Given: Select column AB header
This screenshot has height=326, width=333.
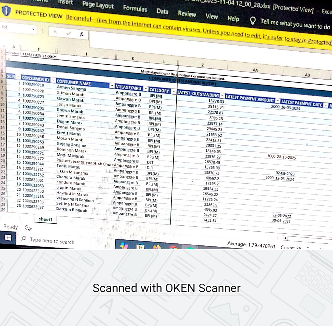Looking at the screenshot, I should (x=307, y=75).
